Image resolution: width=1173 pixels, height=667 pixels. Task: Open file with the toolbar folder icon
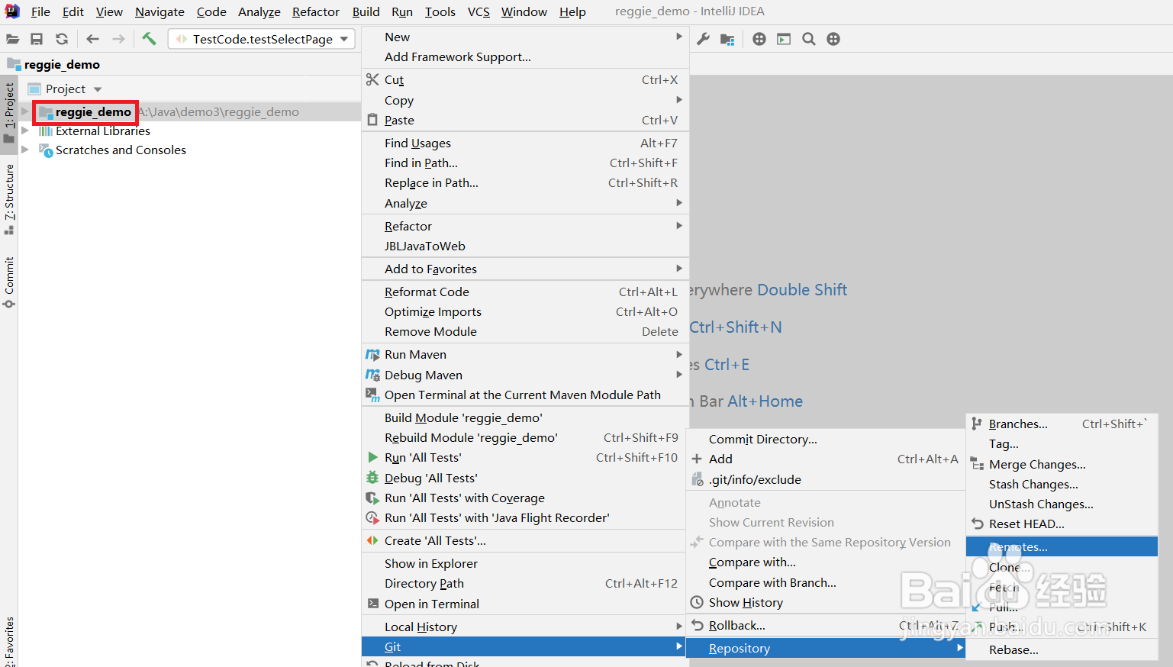click(13, 39)
